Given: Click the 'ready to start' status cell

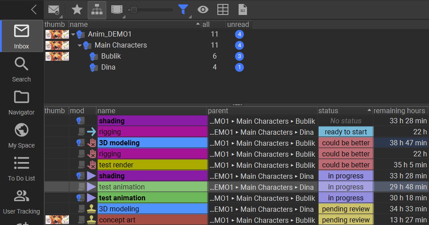Looking at the screenshot, I should 346,132.
